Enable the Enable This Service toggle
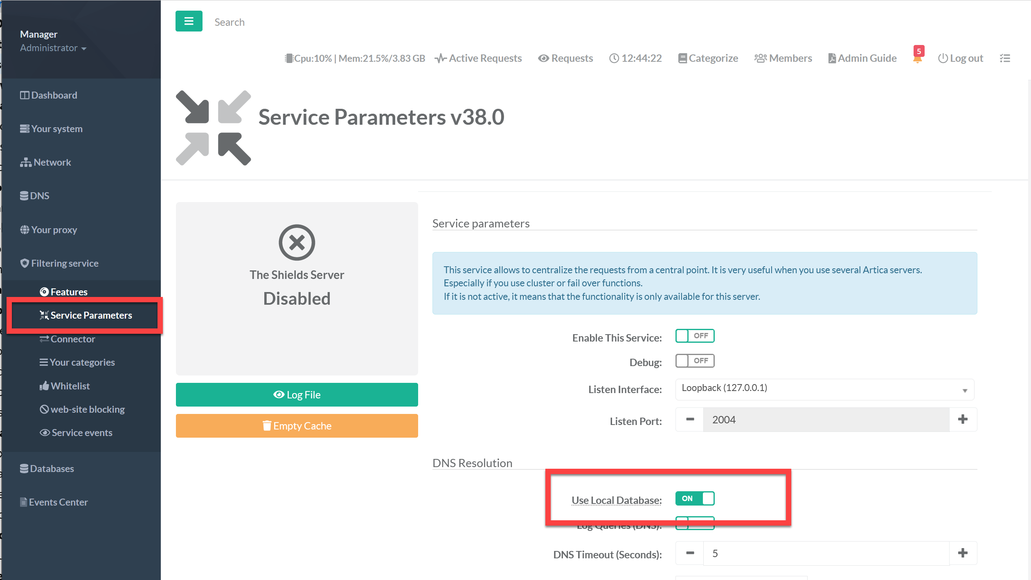The width and height of the screenshot is (1031, 580). (x=695, y=336)
